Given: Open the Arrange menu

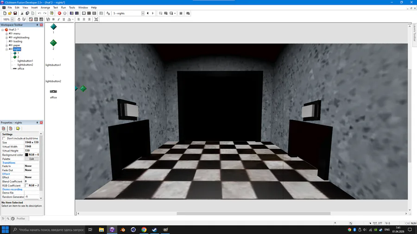Looking at the screenshot, I should (45, 8).
